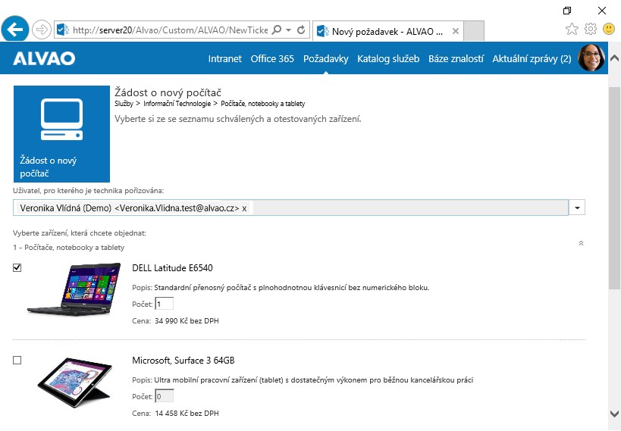Open Katalog služeb in navigation
This screenshot has width=621, height=431.
coord(388,58)
